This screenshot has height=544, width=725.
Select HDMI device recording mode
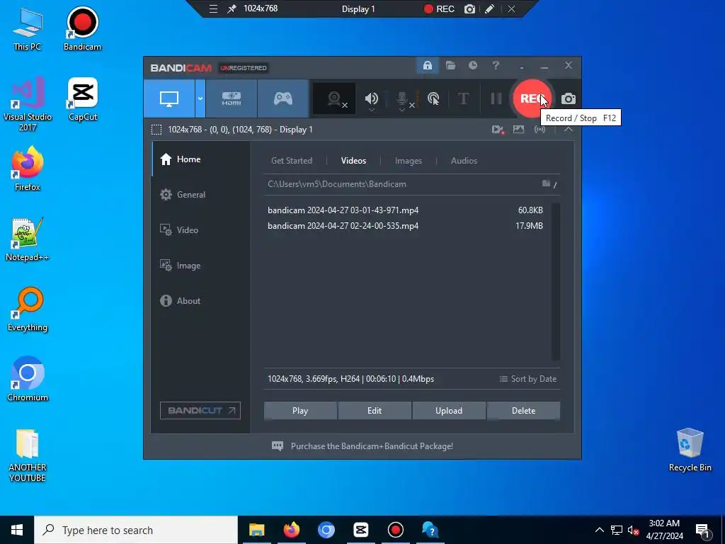232,98
